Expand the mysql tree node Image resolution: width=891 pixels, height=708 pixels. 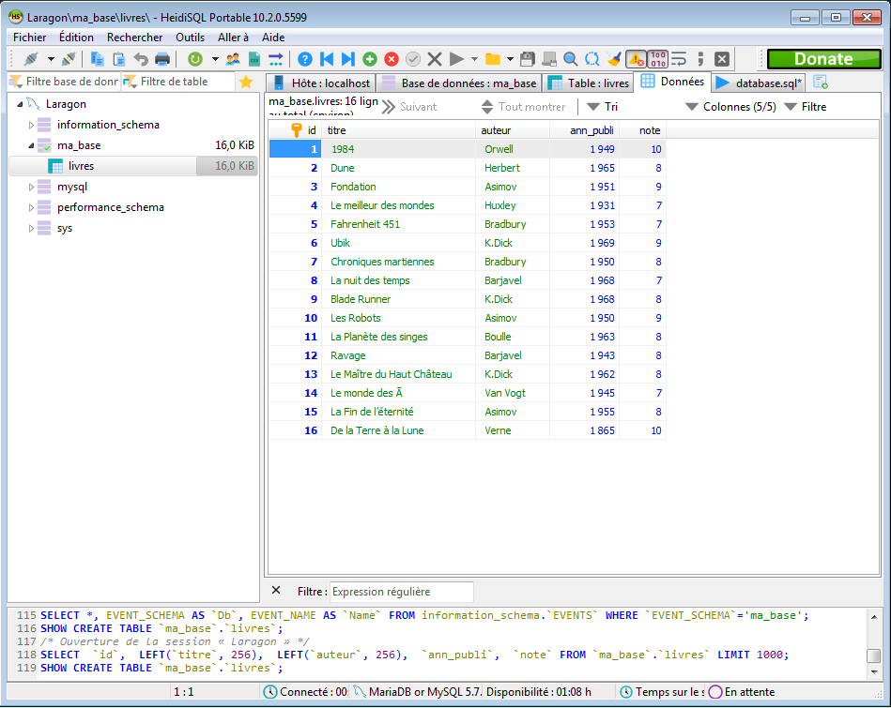click(31, 187)
